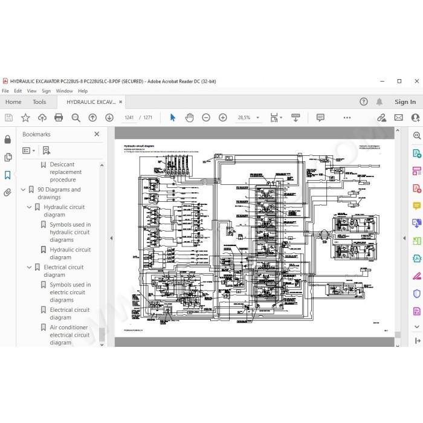The image size is (423, 423).
Task: Open Desiccant replacement procedure bookmark
Action: [65, 172]
